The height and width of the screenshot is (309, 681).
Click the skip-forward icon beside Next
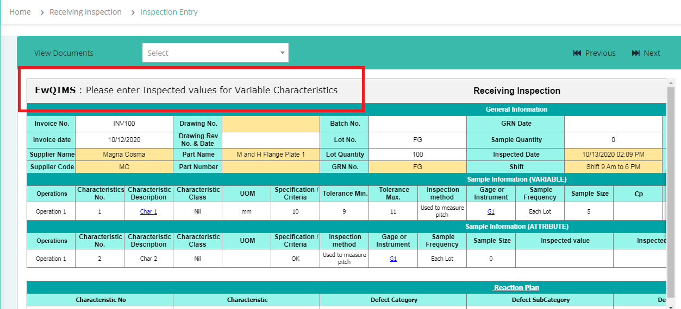click(x=636, y=53)
